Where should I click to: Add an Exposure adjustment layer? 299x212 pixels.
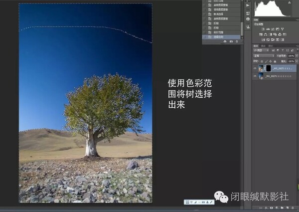pos(278,29)
